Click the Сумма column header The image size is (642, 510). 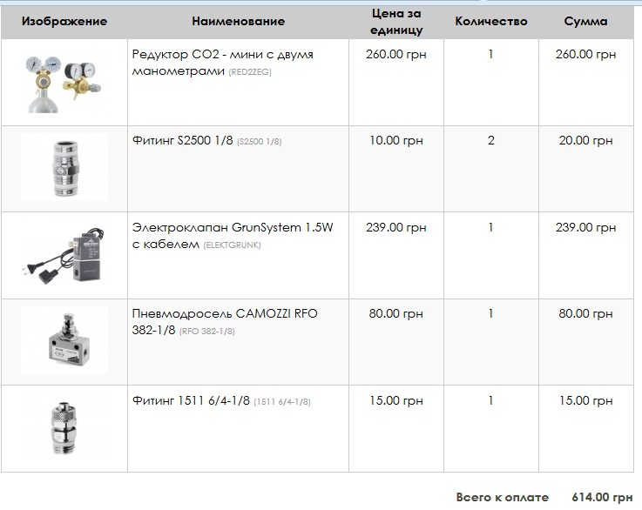(x=585, y=21)
